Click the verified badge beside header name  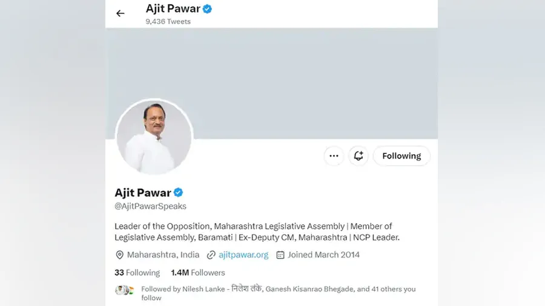tap(208, 8)
